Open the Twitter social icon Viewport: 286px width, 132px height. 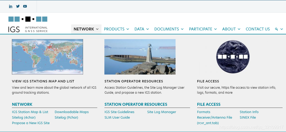click(18, 6)
